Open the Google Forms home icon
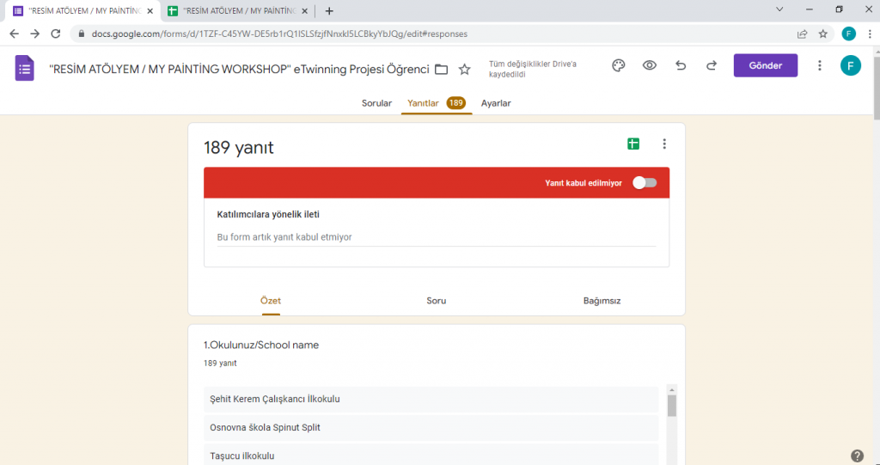Screen dimensions: 880x465 (24, 68)
